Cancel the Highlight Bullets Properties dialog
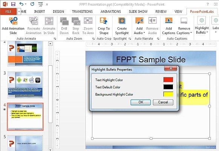 (x=163, y=102)
